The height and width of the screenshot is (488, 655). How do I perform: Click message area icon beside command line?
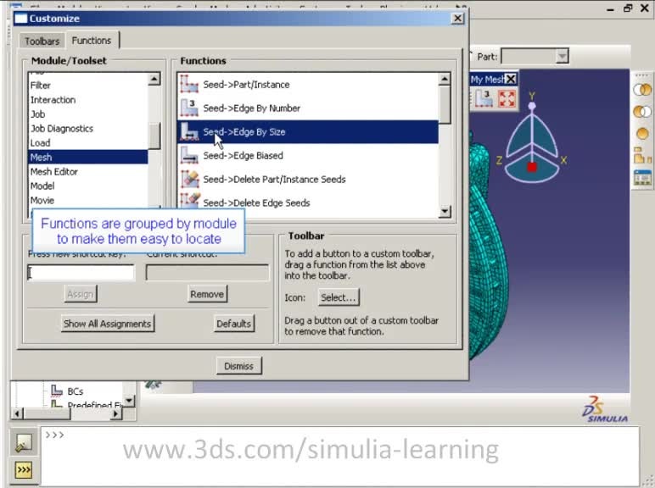click(24, 443)
